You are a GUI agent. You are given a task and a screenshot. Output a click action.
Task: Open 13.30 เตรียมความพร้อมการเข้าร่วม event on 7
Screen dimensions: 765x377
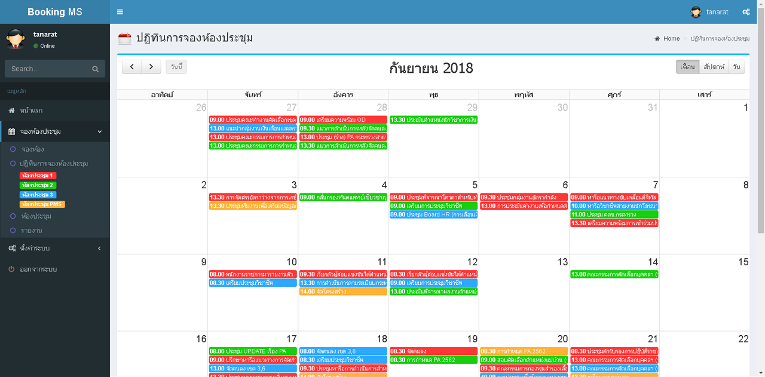click(x=614, y=223)
